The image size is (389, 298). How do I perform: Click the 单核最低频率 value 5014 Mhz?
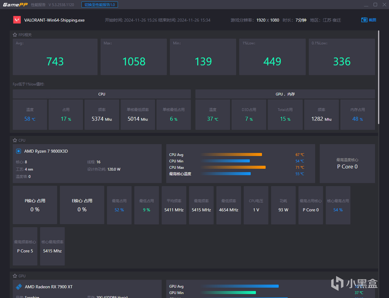138,119
